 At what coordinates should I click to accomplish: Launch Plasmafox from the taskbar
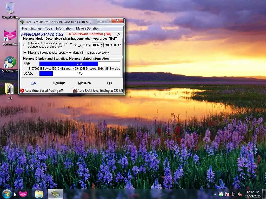point(23,194)
